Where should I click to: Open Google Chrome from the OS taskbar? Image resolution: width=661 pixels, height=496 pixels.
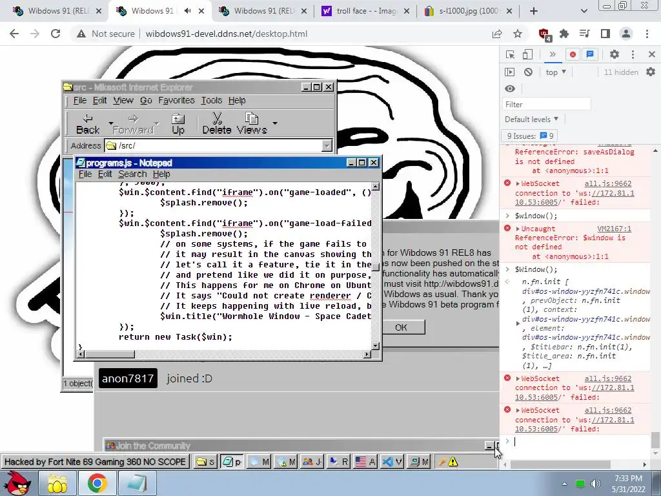coord(97,483)
